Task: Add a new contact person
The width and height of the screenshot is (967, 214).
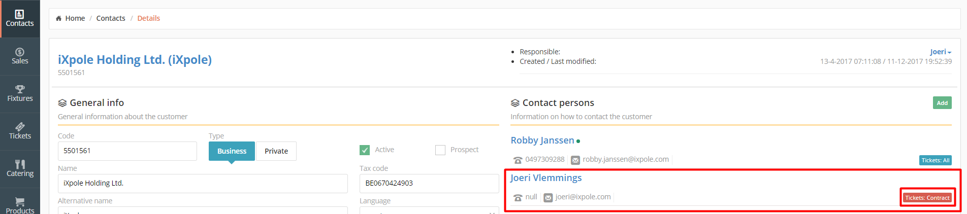Action: click(x=942, y=103)
